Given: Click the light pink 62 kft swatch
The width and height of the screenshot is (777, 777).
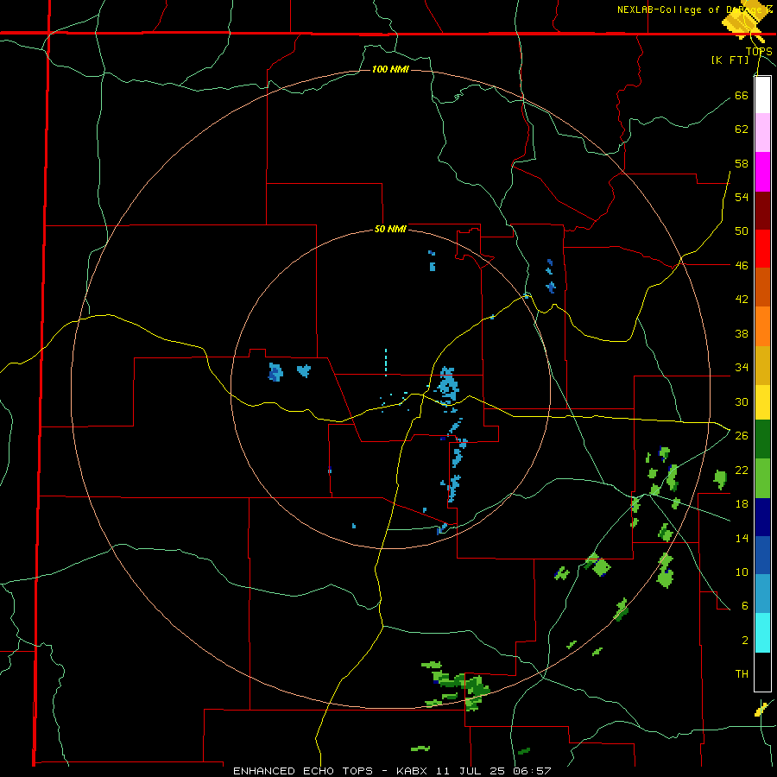Looking at the screenshot, I should tap(762, 132).
